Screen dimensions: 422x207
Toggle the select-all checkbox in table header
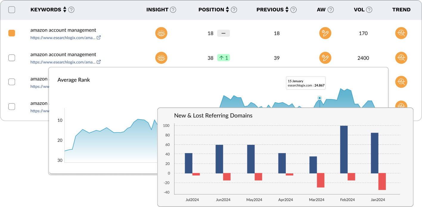point(12,9)
